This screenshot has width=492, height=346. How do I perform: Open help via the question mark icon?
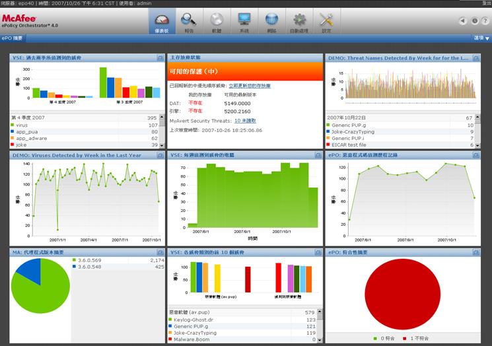pos(485,21)
